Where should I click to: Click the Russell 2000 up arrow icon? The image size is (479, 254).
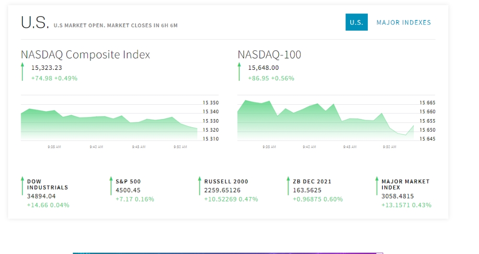199,186
